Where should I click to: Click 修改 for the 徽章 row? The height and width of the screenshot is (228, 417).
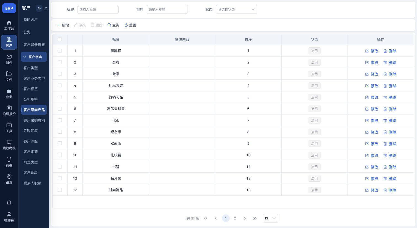[x=371, y=74]
